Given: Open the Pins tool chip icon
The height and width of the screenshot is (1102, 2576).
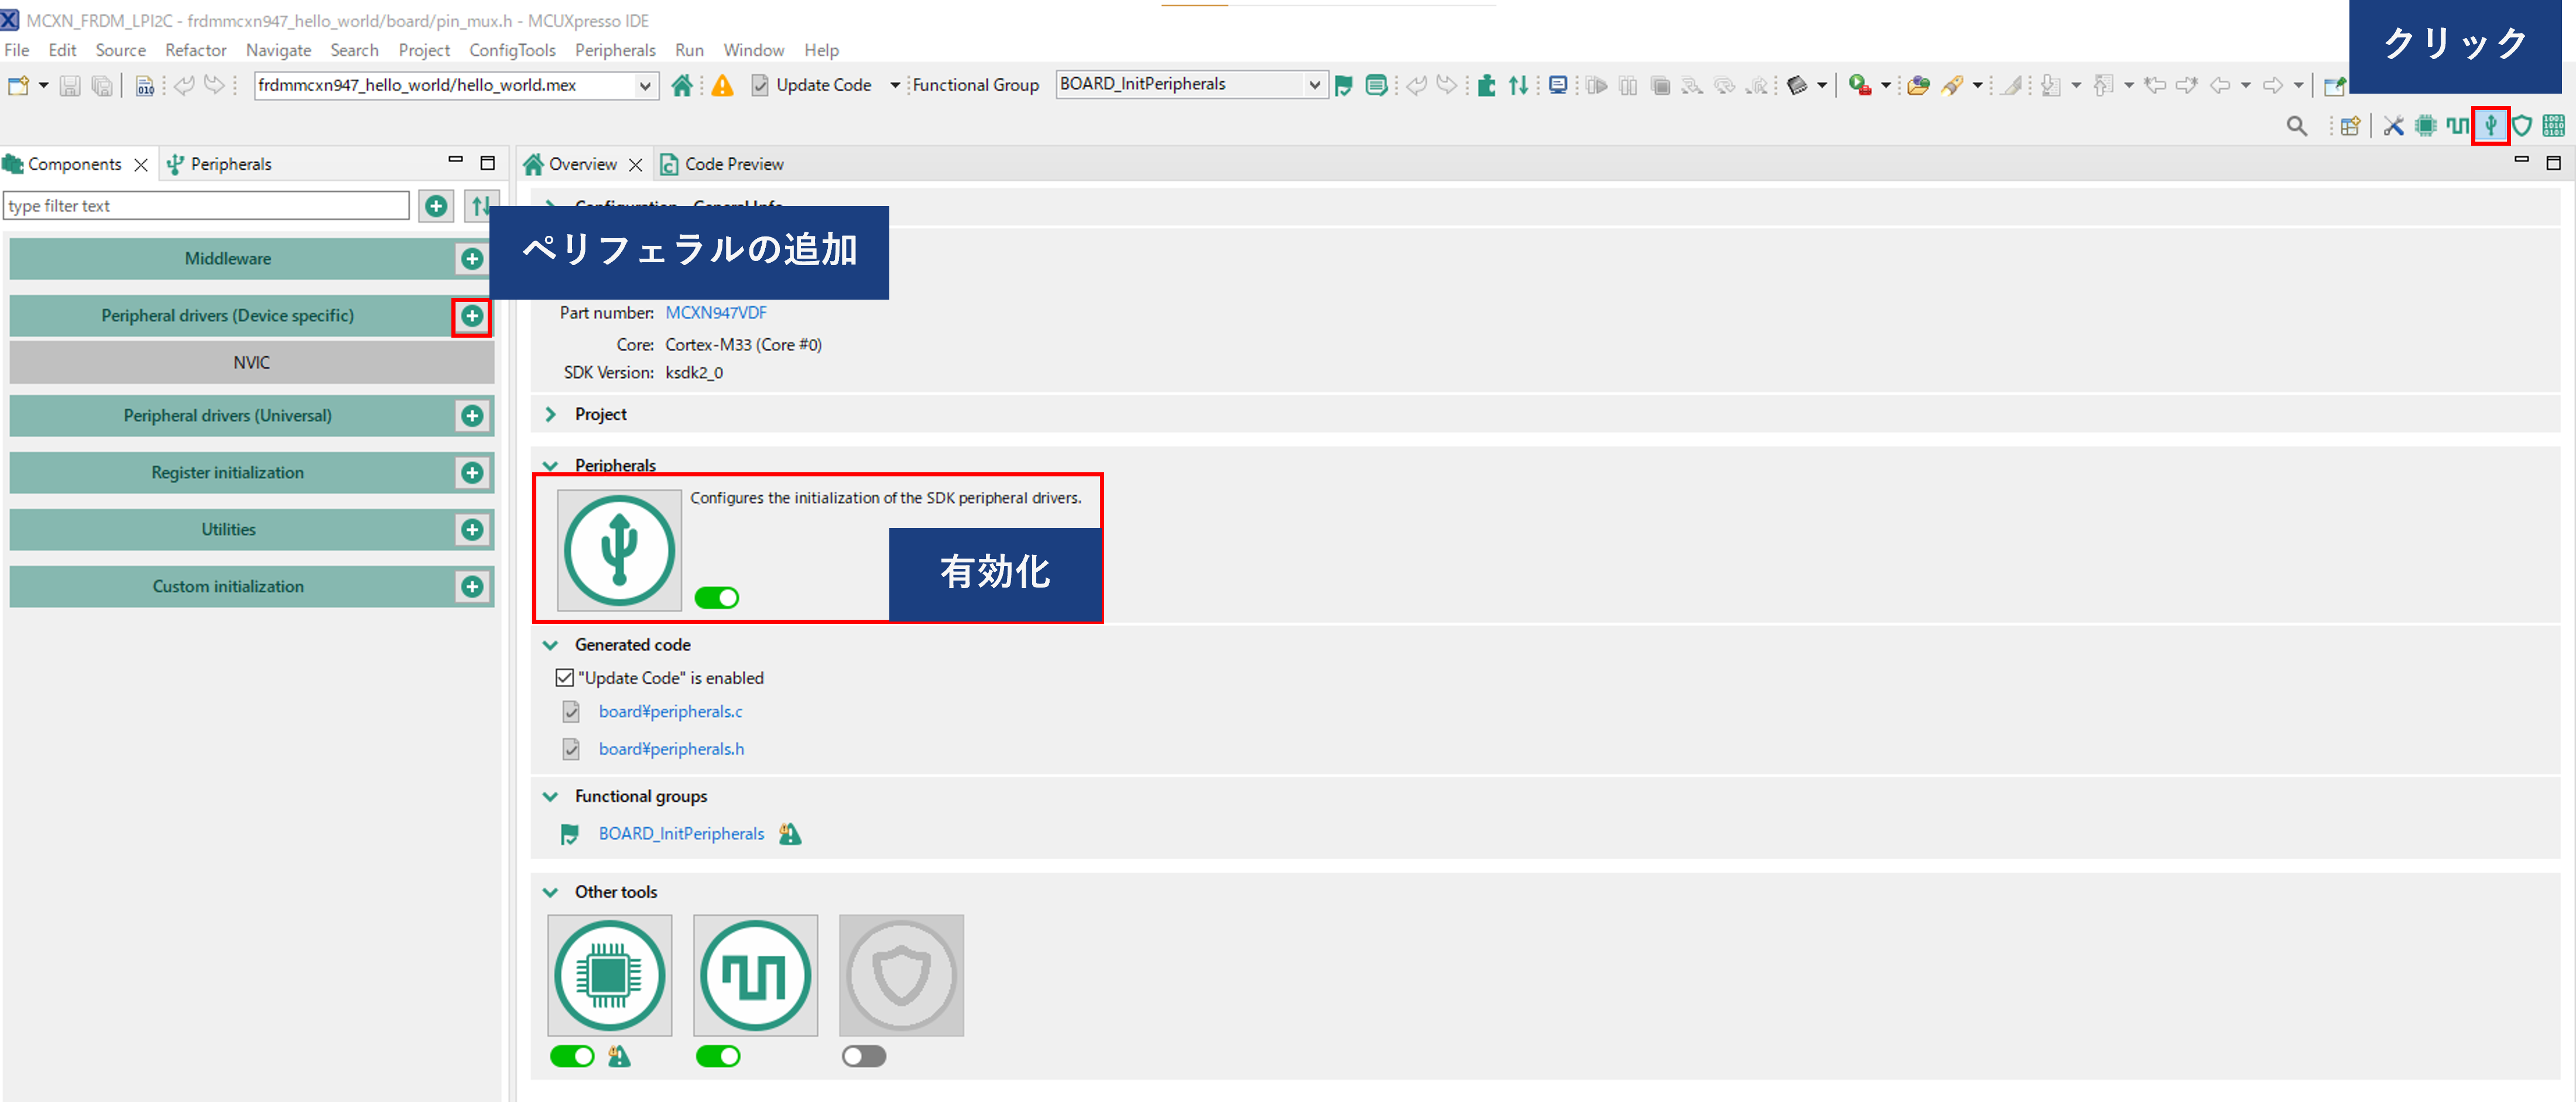Looking at the screenshot, I should [609, 975].
